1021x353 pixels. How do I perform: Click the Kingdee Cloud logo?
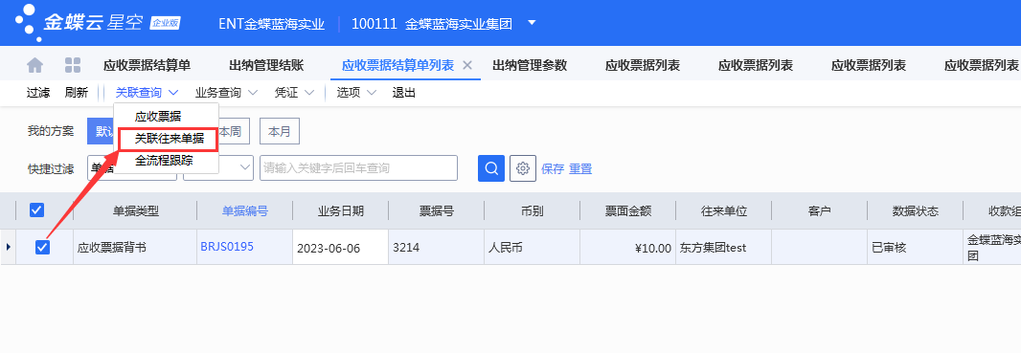coord(98,23)
